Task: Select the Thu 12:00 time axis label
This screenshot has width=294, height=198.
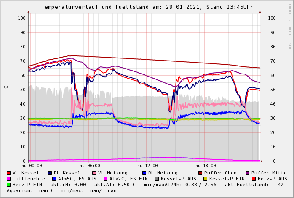Action: coord(146,166)
